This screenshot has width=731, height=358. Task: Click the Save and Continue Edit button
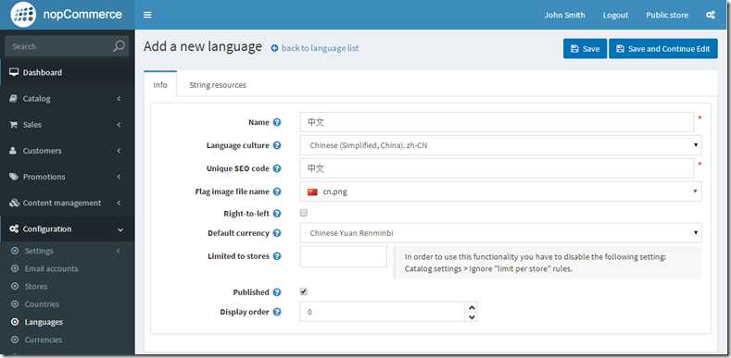pyautogui.click(x=663, y=49)
